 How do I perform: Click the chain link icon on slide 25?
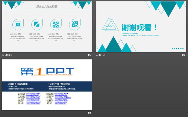click(x=75, y=25)
